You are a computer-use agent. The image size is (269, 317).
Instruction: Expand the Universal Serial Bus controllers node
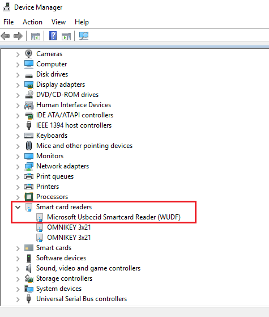[x=18, y=299]
